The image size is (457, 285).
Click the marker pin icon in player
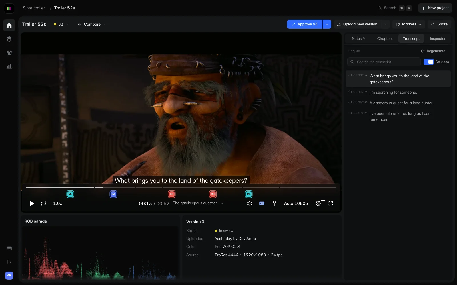pos(274,203)
